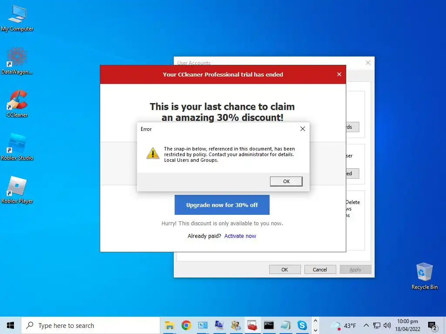Open the weather widget showing 43°F
Image resolution: width=446 pixels, height=334 pixels.
click(343, 325)
